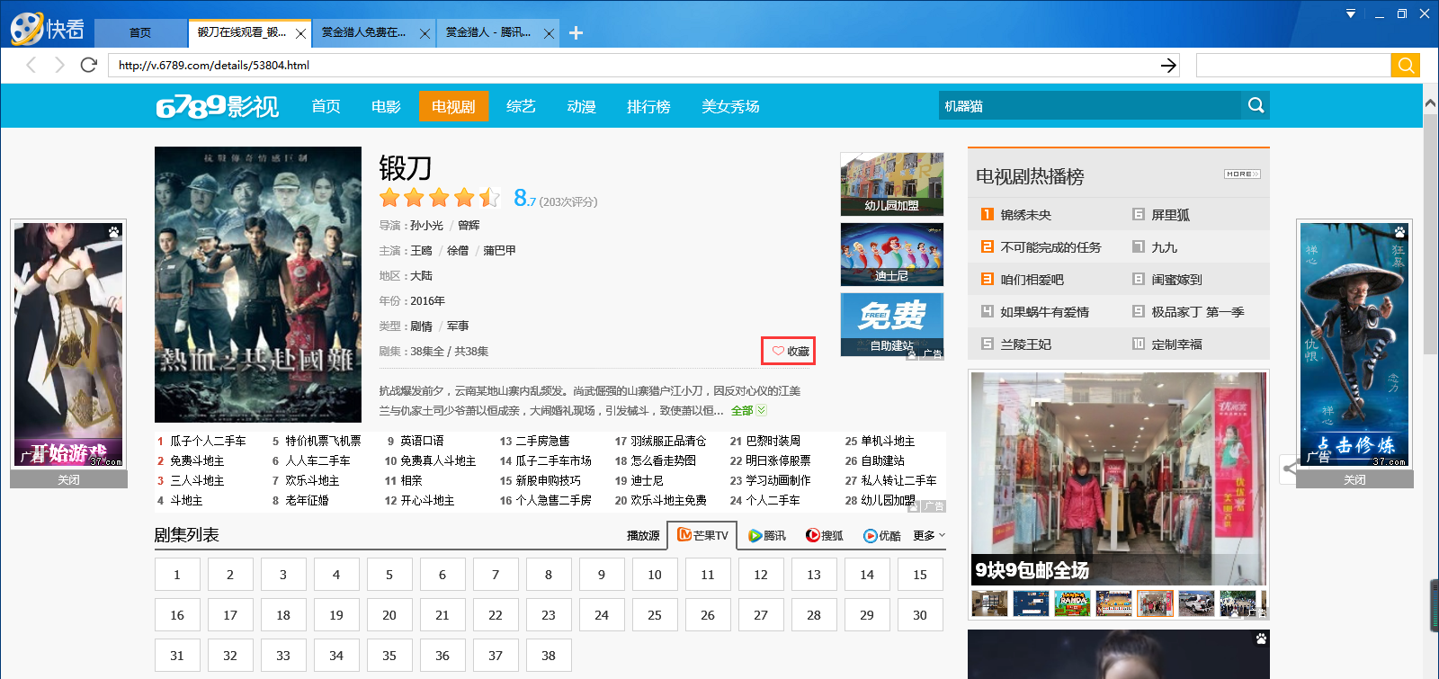Switch to the 首页 browser tab
The height and width of the screenshot is (679, 1439).
tap(140, 32)
